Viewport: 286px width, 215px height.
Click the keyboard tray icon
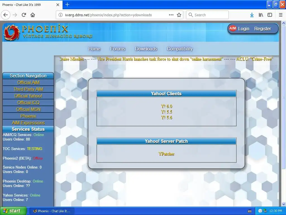(x=250, y=211)
